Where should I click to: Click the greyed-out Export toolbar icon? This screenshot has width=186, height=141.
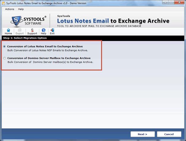[x=19, y=32]
